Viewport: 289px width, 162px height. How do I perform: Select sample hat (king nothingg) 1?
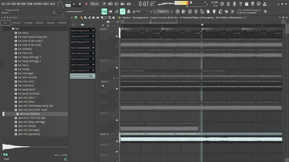click(29, 57)
